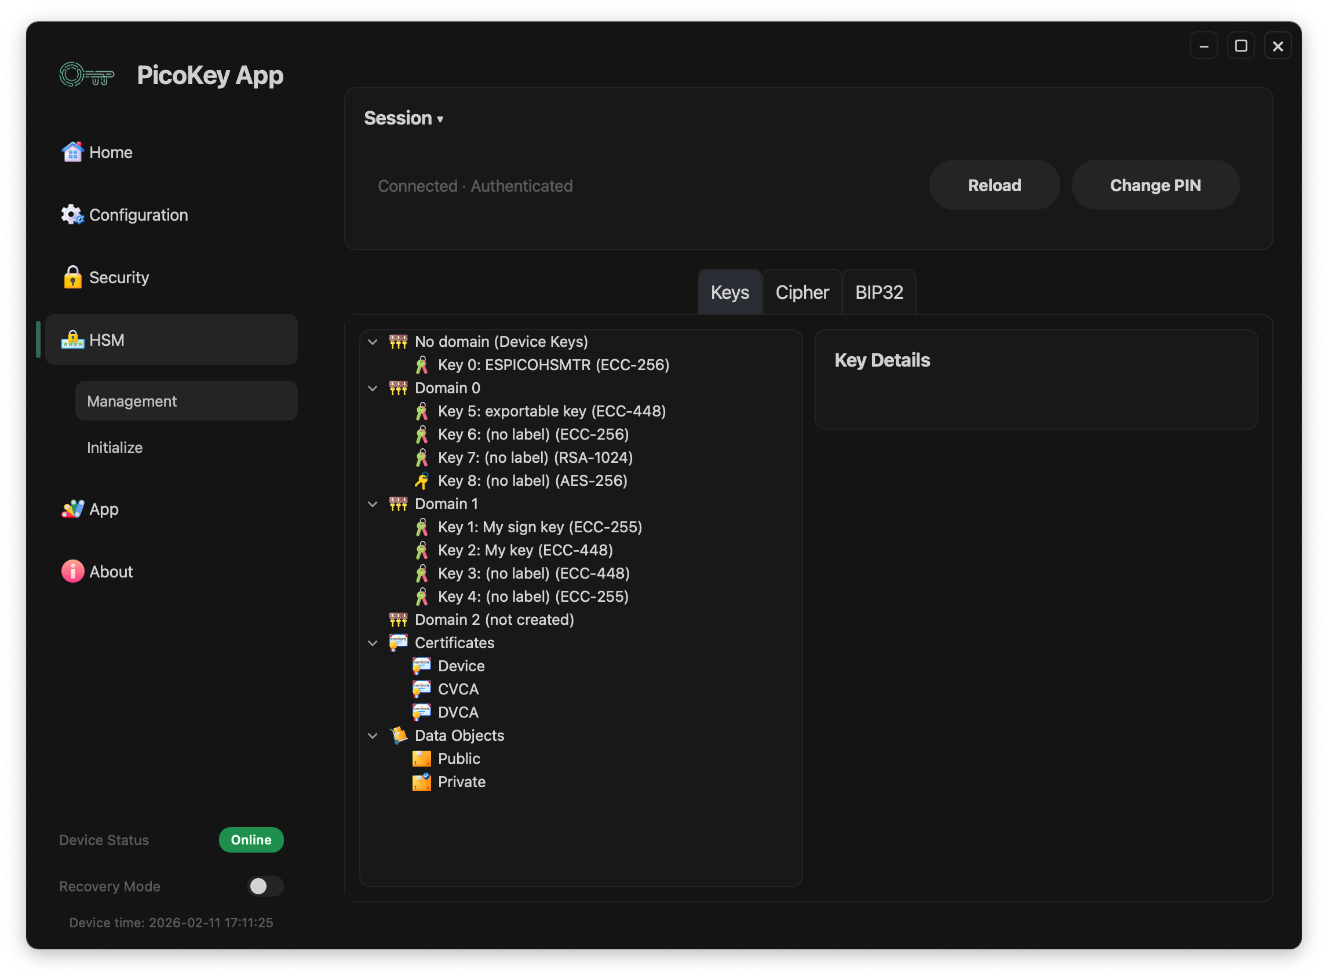Image resolution: width=1328 pixels, height=980 pixels.
Task: Collapse the No domain (Device Keys) node
Action: point(373,342)
